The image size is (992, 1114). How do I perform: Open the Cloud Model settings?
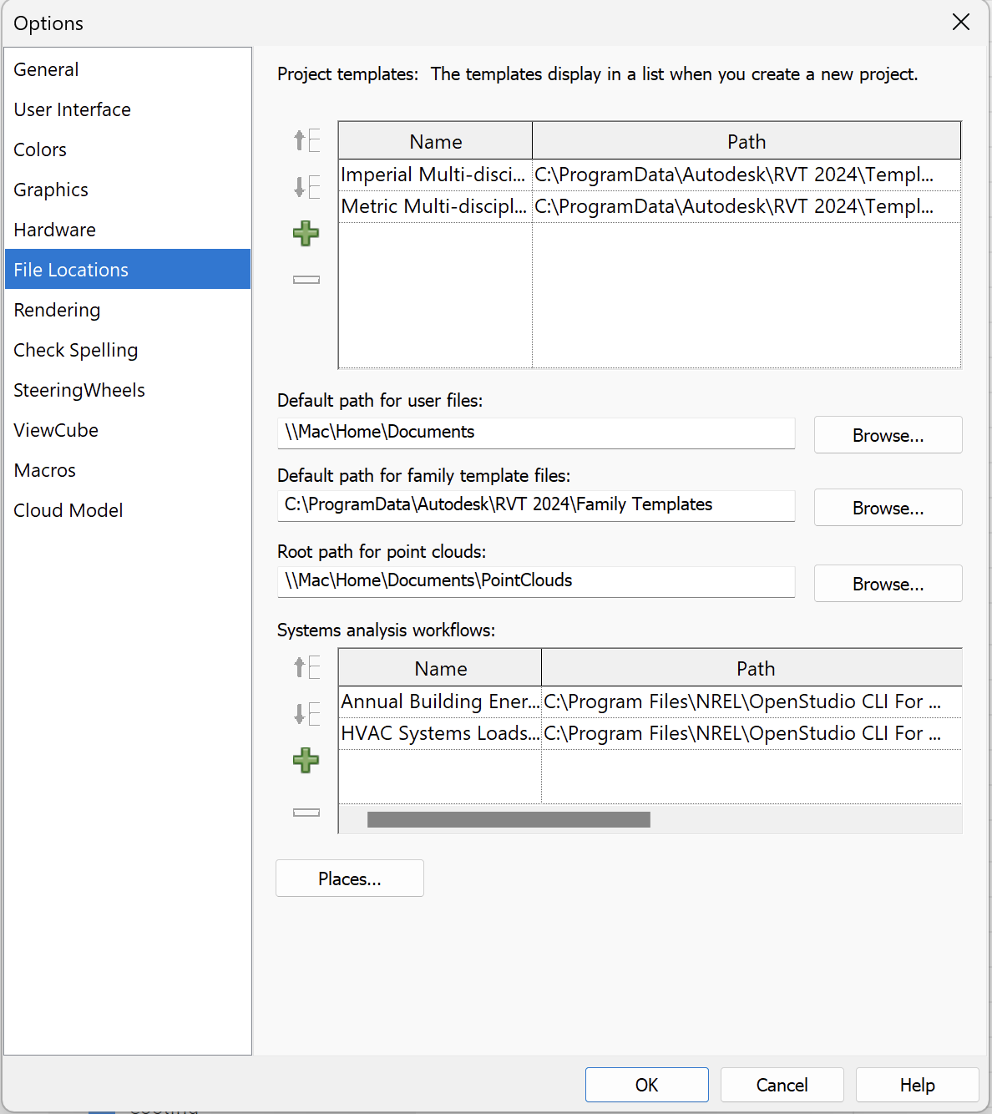click(x=68, y=510)
